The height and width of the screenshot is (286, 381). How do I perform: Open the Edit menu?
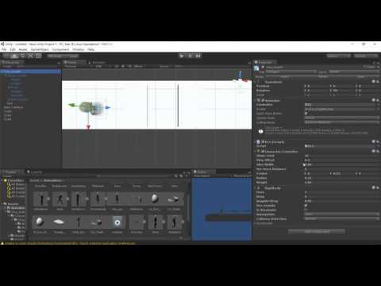coord(13,49)
